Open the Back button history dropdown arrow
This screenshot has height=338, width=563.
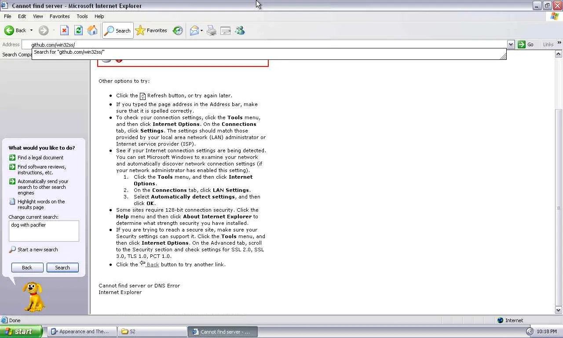[31, 30]
